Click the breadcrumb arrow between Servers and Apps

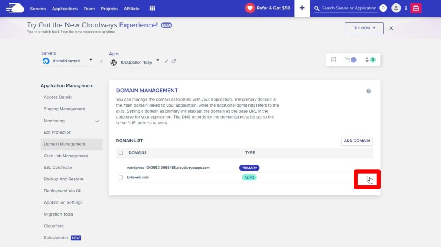(102, 61)
